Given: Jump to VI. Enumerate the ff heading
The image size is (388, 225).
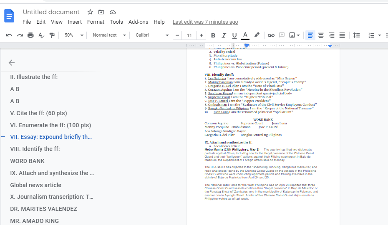Looking at the screenshot, I should 50,125.
